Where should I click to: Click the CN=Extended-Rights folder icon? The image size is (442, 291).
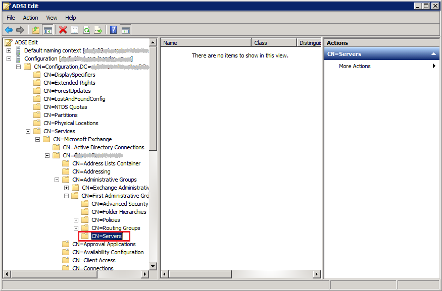37,83
